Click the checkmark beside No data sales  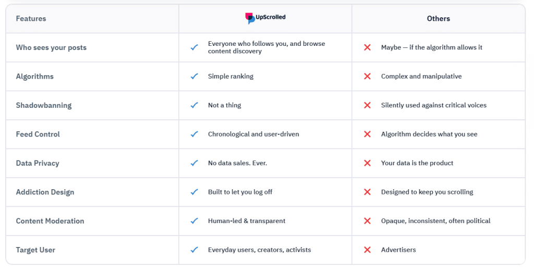pyautogui.click(x=195, y=163)
